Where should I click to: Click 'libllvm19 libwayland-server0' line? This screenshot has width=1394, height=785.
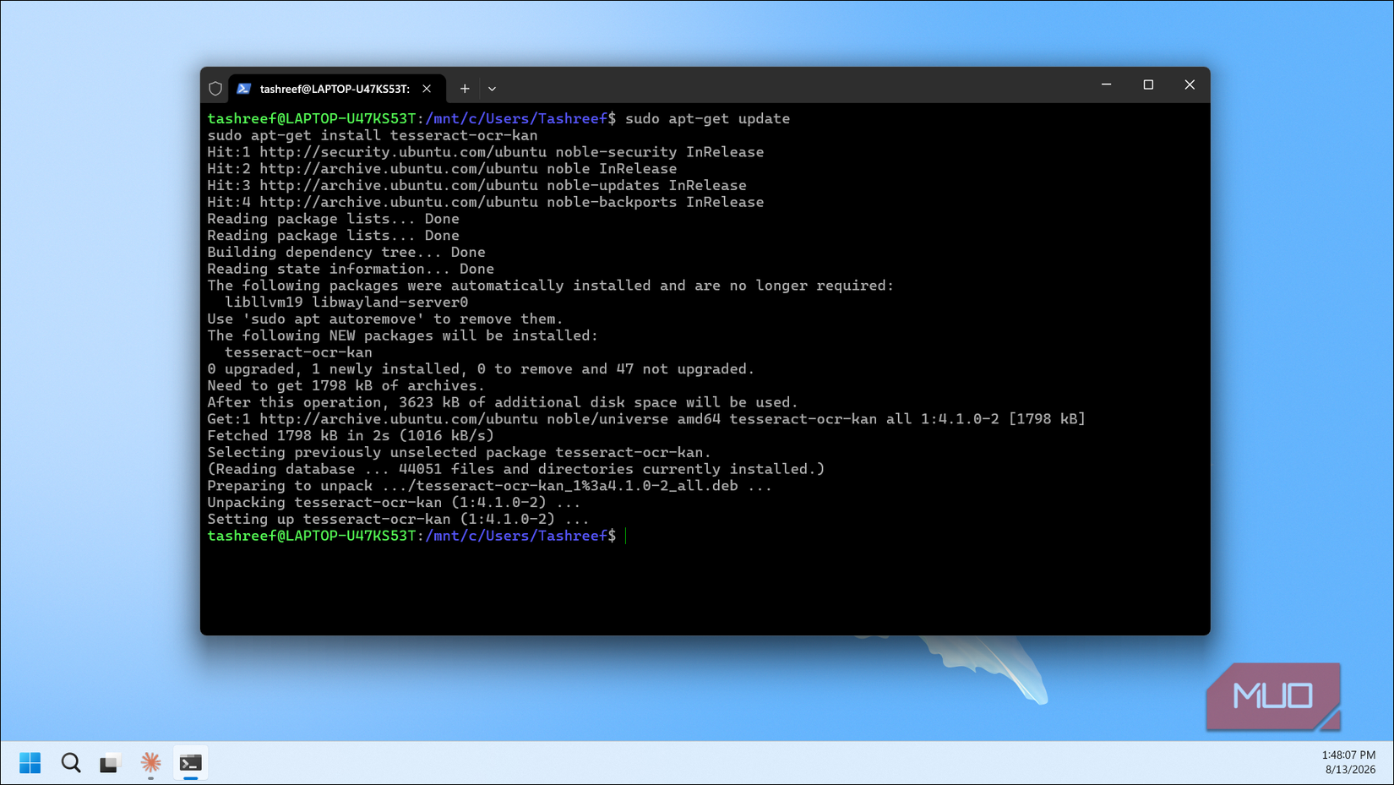click(346, 302)
